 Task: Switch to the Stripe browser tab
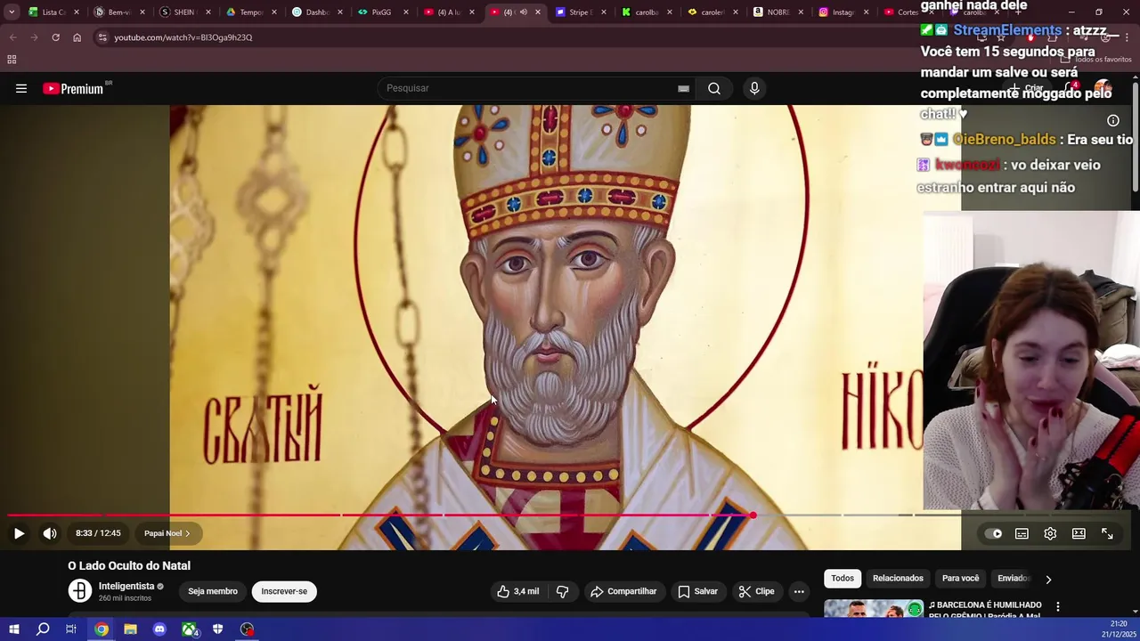(x=581, y=12)
